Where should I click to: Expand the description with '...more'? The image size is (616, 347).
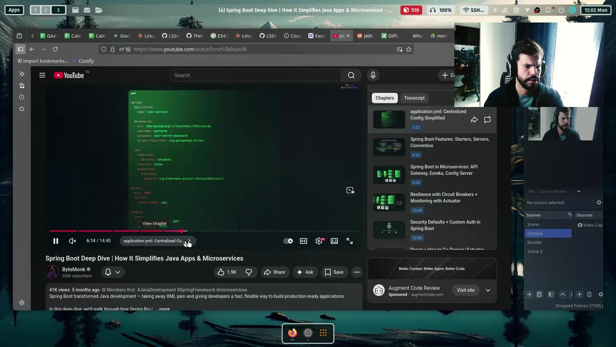point(163,309)
